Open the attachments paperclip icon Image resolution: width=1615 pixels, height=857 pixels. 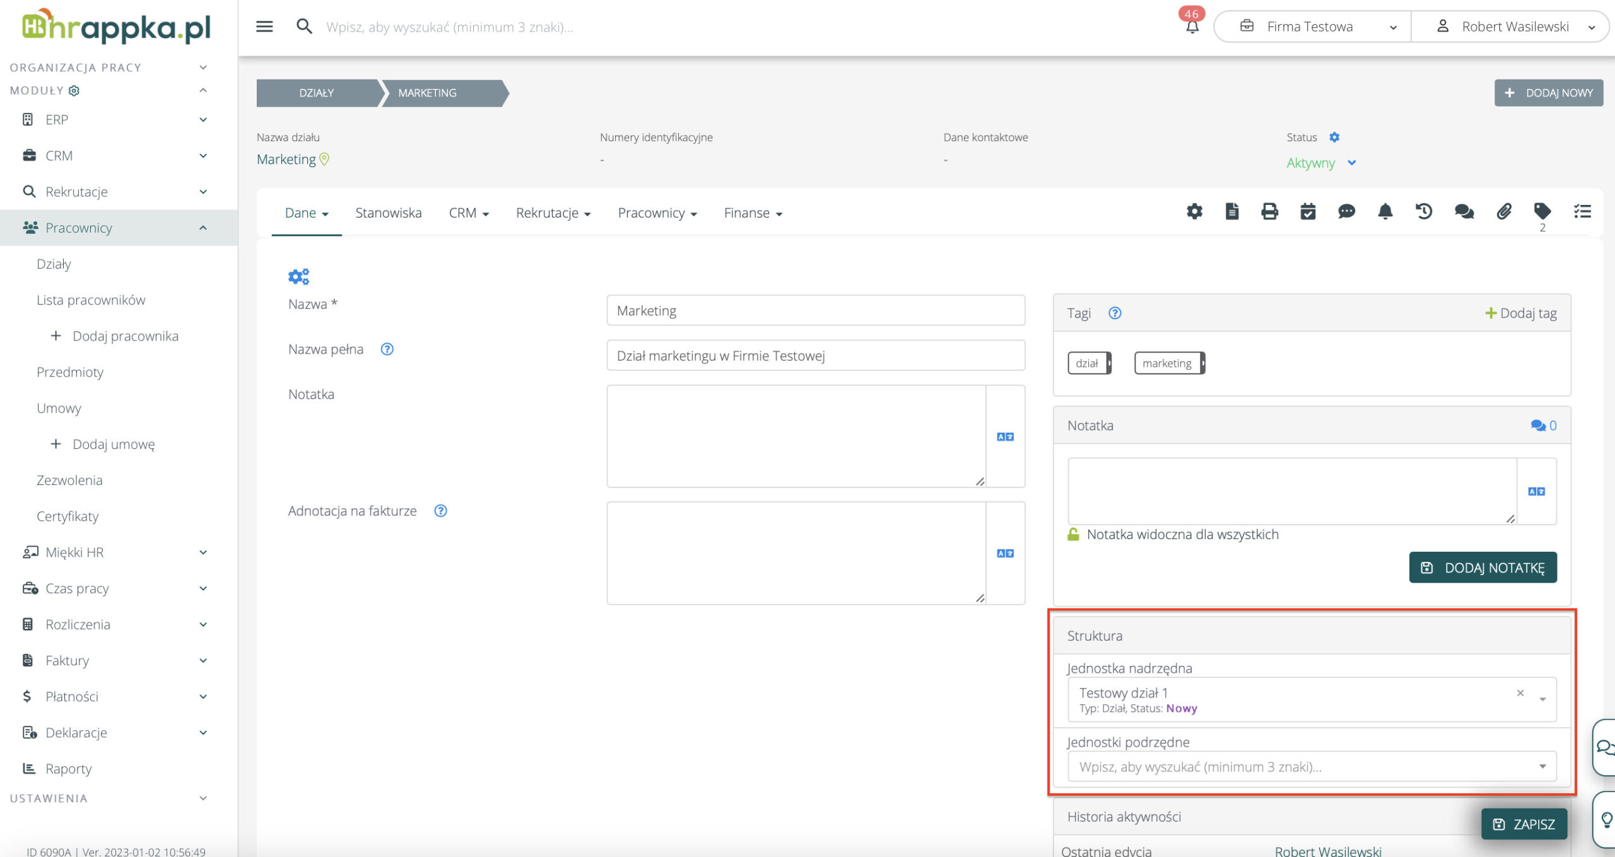tap(1503, 211)
